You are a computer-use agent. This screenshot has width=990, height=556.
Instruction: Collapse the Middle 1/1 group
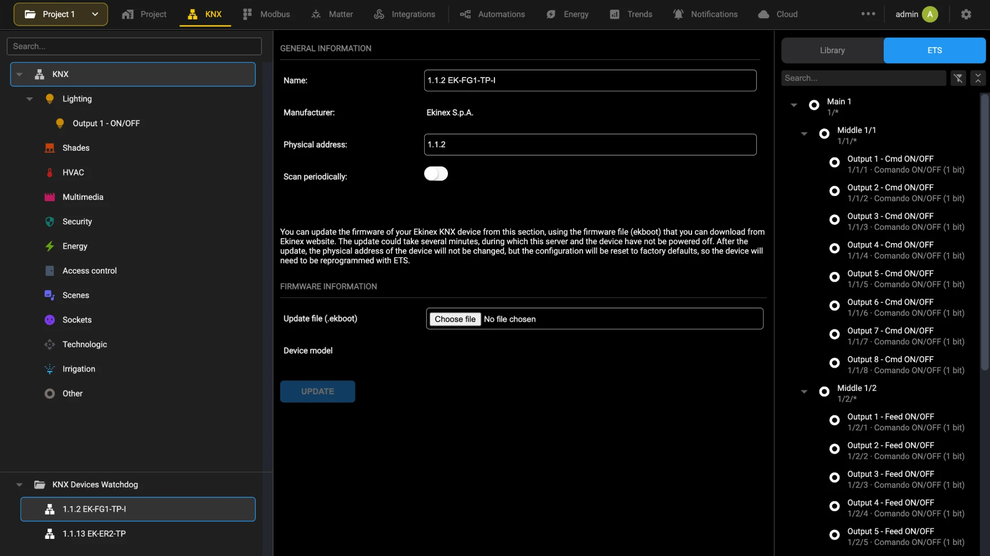click(804, 134)
